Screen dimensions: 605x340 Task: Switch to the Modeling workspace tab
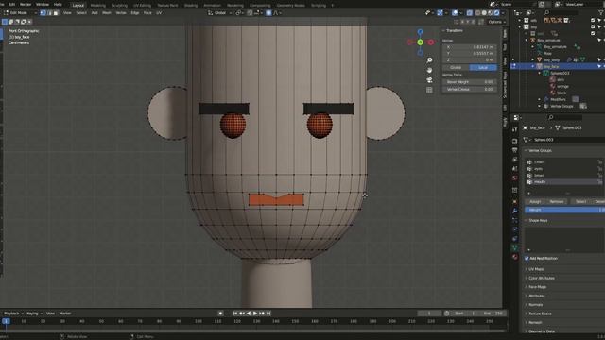(97, 5)
